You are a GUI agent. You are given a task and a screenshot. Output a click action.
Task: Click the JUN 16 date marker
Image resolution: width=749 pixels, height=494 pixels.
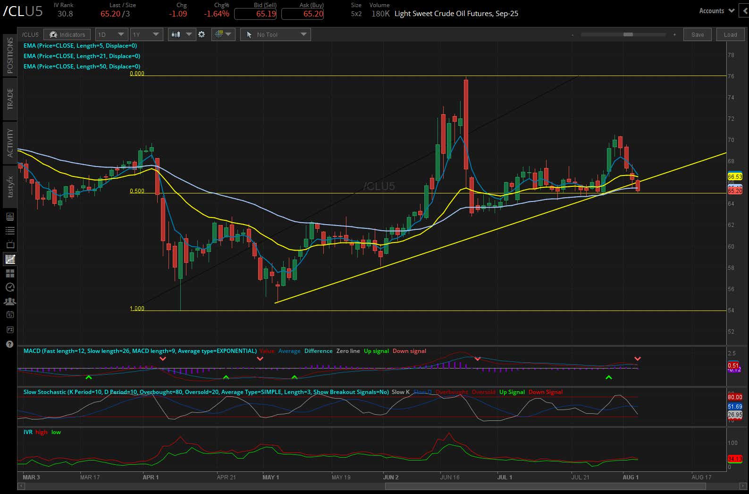pyautogui.click(x=449, y=477)
